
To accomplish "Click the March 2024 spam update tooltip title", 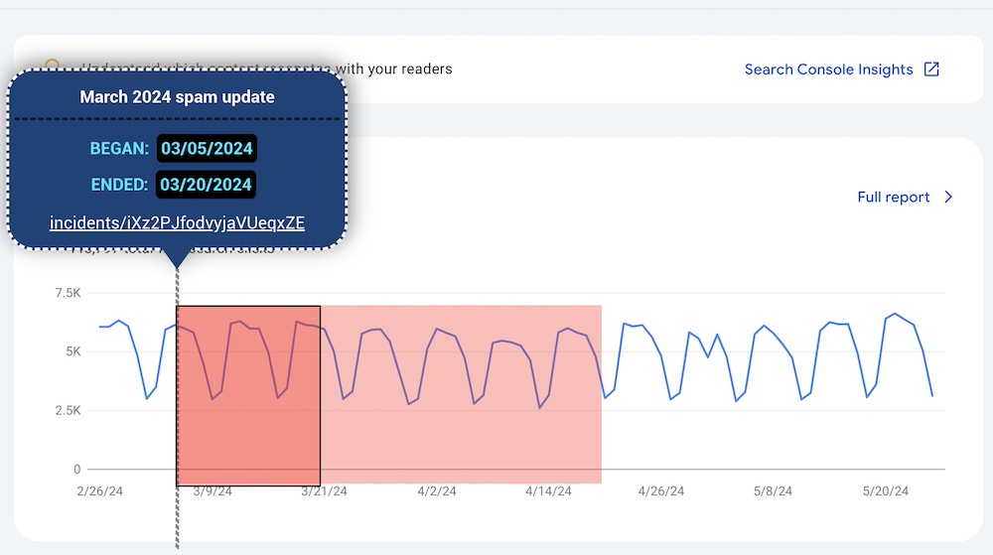I will [x=178, y=97].
